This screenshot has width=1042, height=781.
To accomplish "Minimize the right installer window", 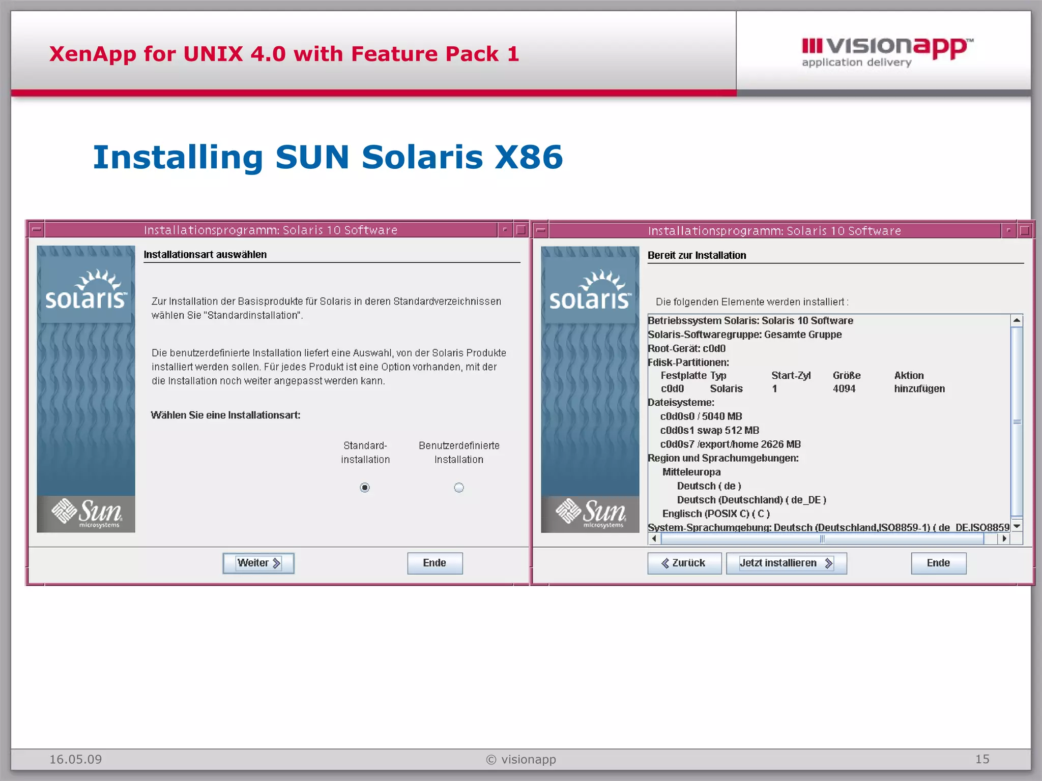I will [x=1008, y=230].
